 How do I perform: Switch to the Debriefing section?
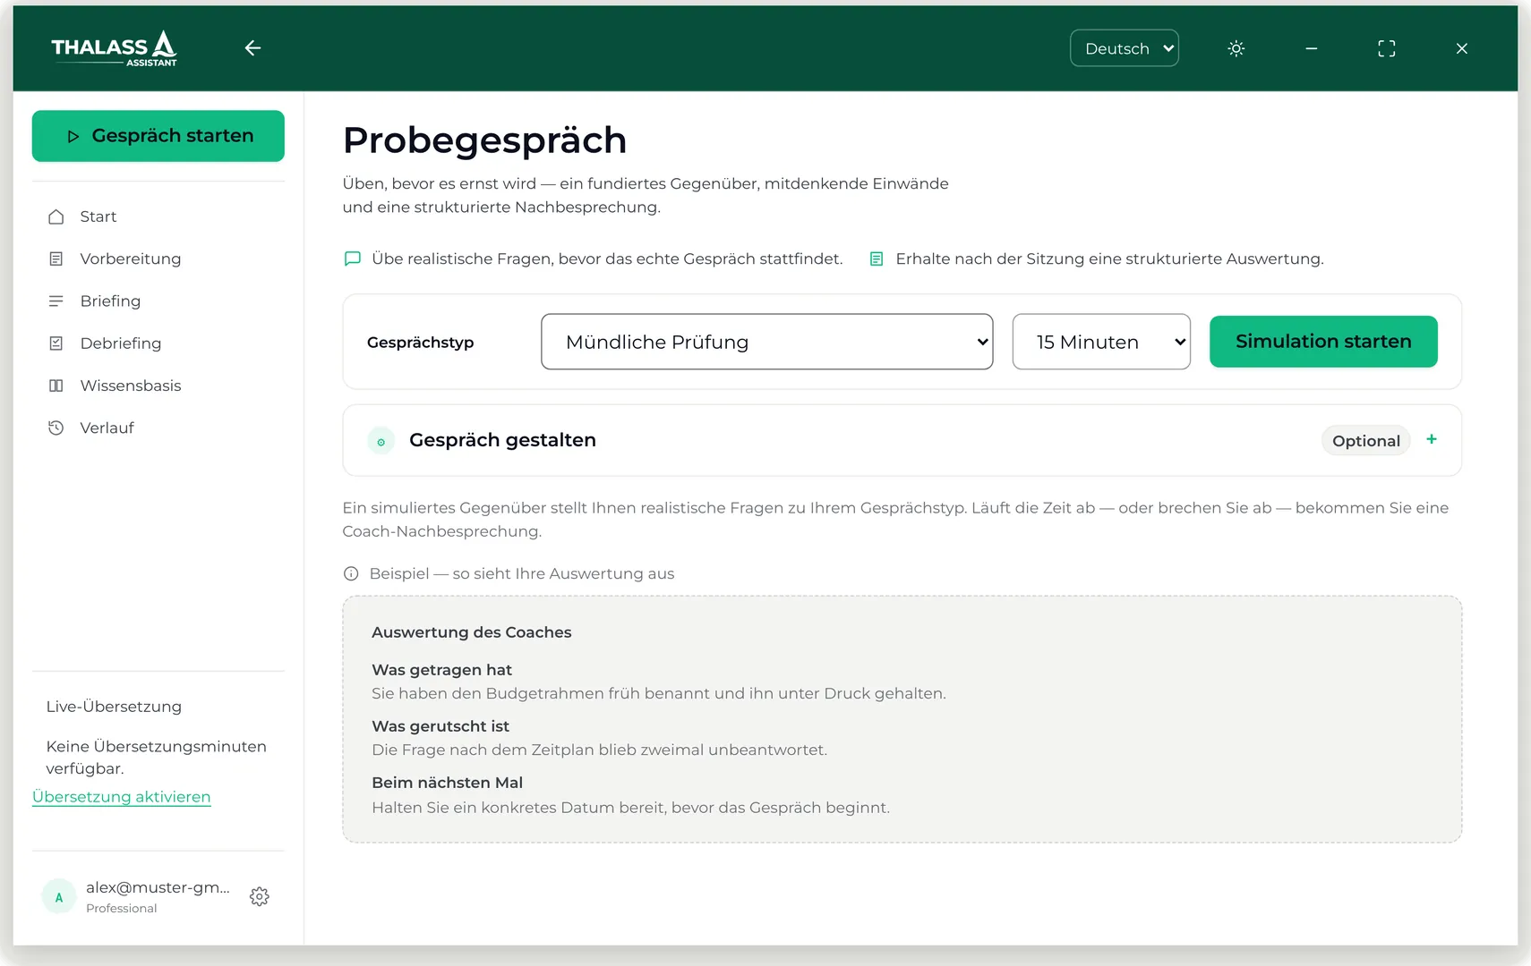121,343
